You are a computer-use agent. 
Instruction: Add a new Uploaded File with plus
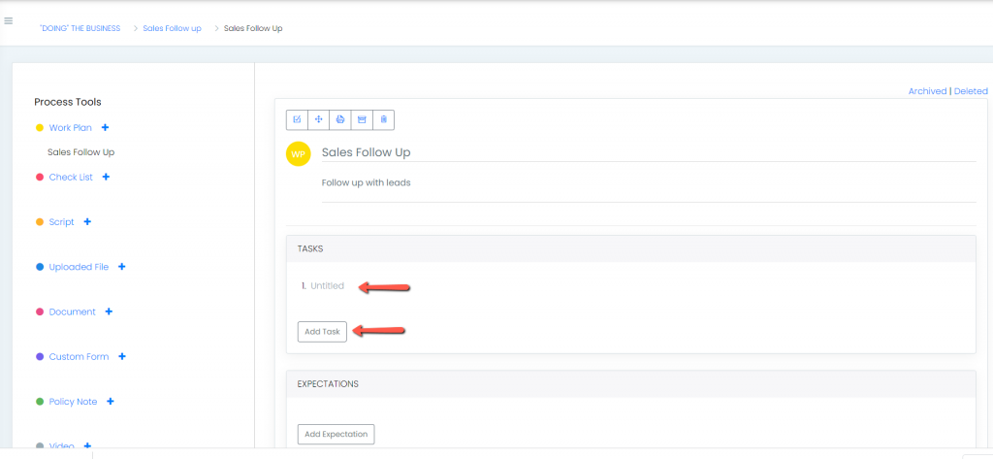(121, 267)
